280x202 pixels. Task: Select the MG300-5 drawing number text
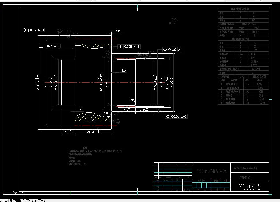250,187
